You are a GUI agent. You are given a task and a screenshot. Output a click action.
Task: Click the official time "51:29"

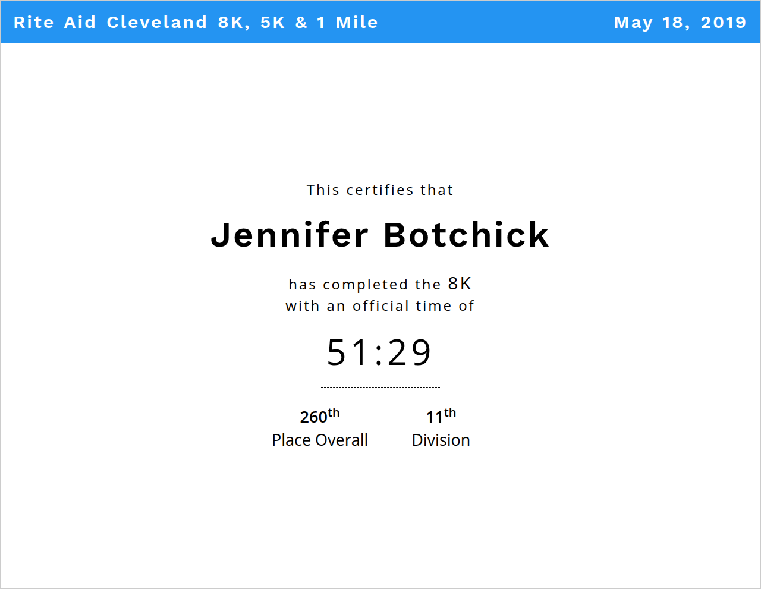click(x=379, y=352)
